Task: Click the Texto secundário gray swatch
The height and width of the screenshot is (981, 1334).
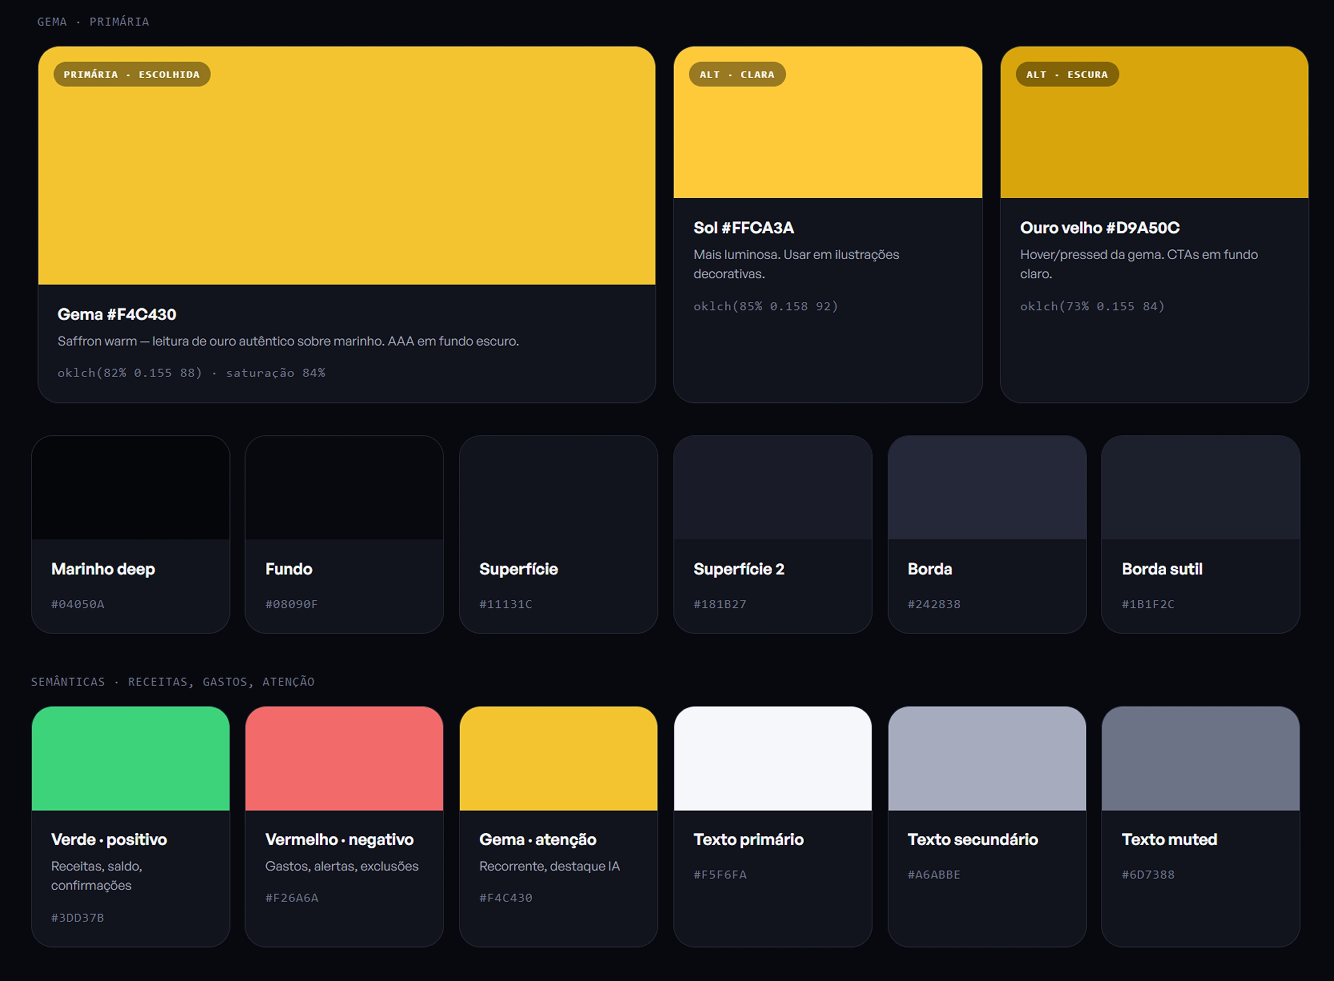Action: [x=987, y=758]
